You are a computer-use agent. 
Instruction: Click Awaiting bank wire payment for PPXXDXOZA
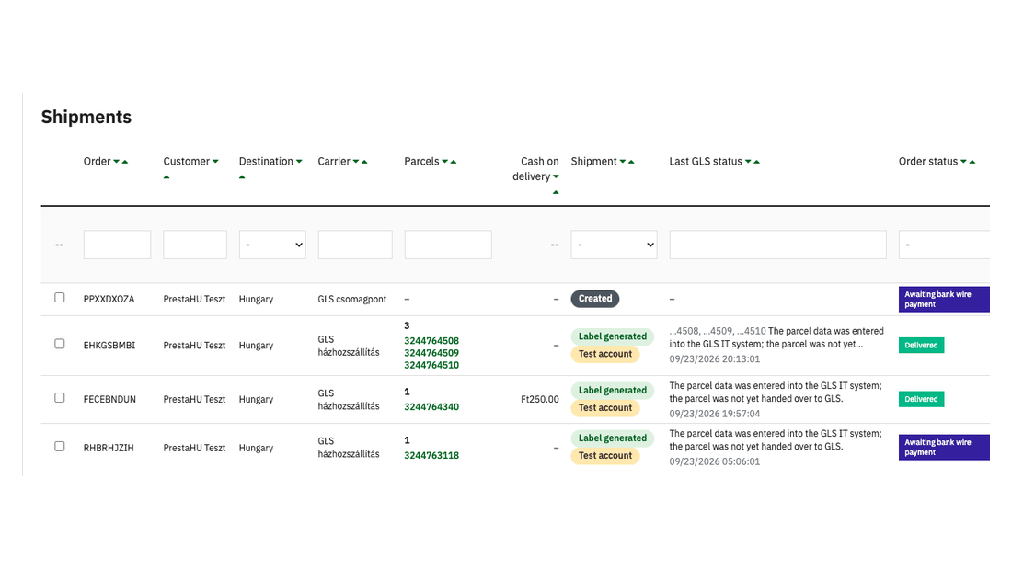[944, 300]
